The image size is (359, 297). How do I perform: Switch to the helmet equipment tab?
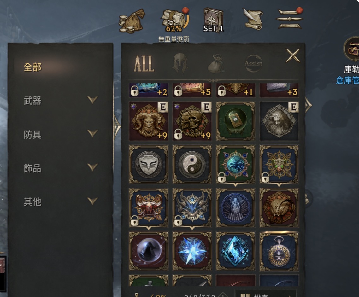[180, 63]
